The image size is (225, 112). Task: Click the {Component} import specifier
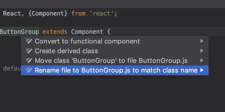pyautogui.click(x=48, y=14)
